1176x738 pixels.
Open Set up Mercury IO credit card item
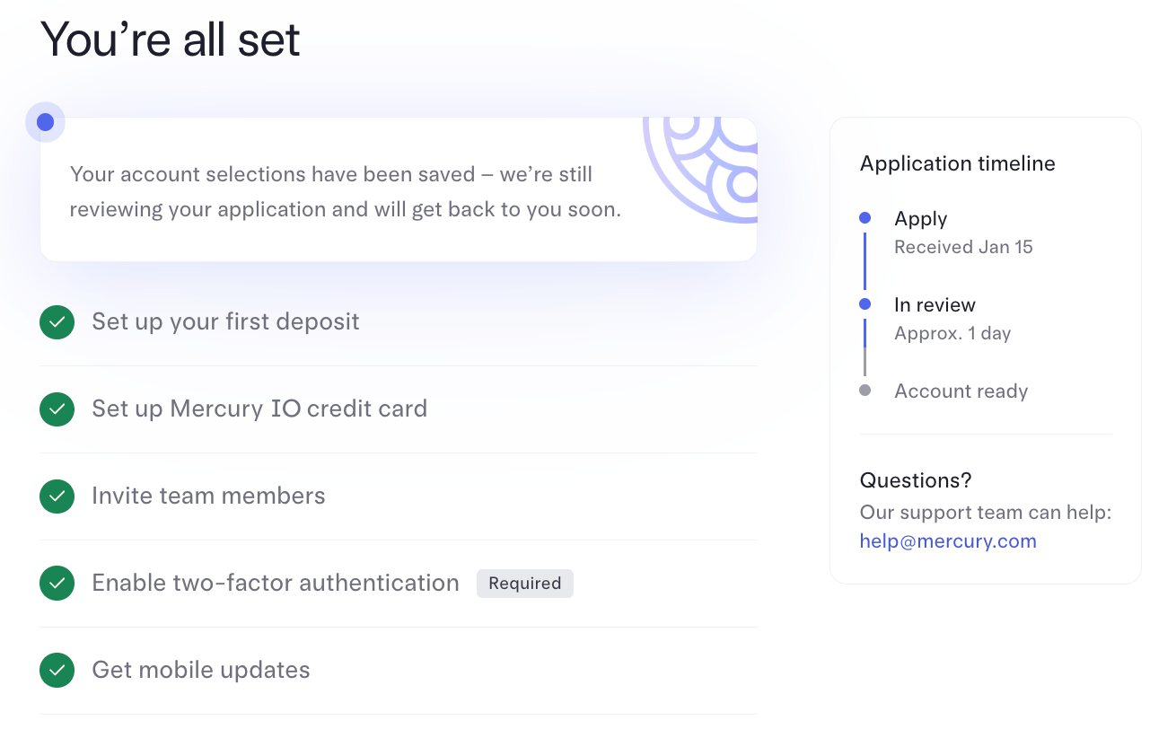pos(259,409)
